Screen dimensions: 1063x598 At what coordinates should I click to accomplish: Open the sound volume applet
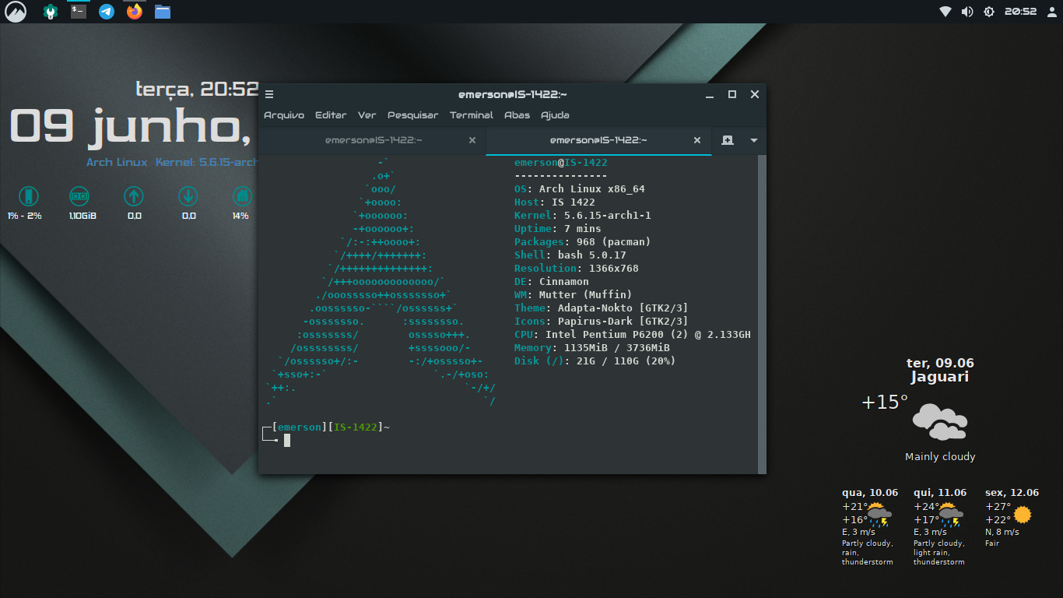click(967, 12)
